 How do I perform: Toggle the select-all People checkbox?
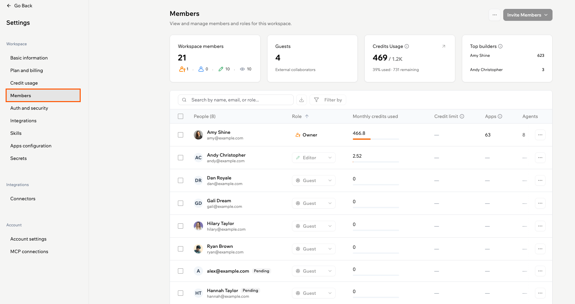pyautogui.click(x=181, y=116)
